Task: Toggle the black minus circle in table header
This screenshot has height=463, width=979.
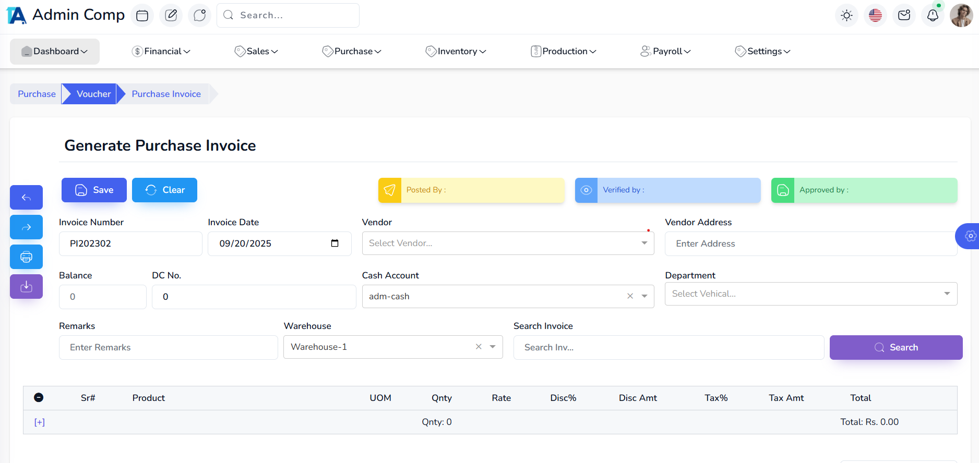Action: click(39, 398)
